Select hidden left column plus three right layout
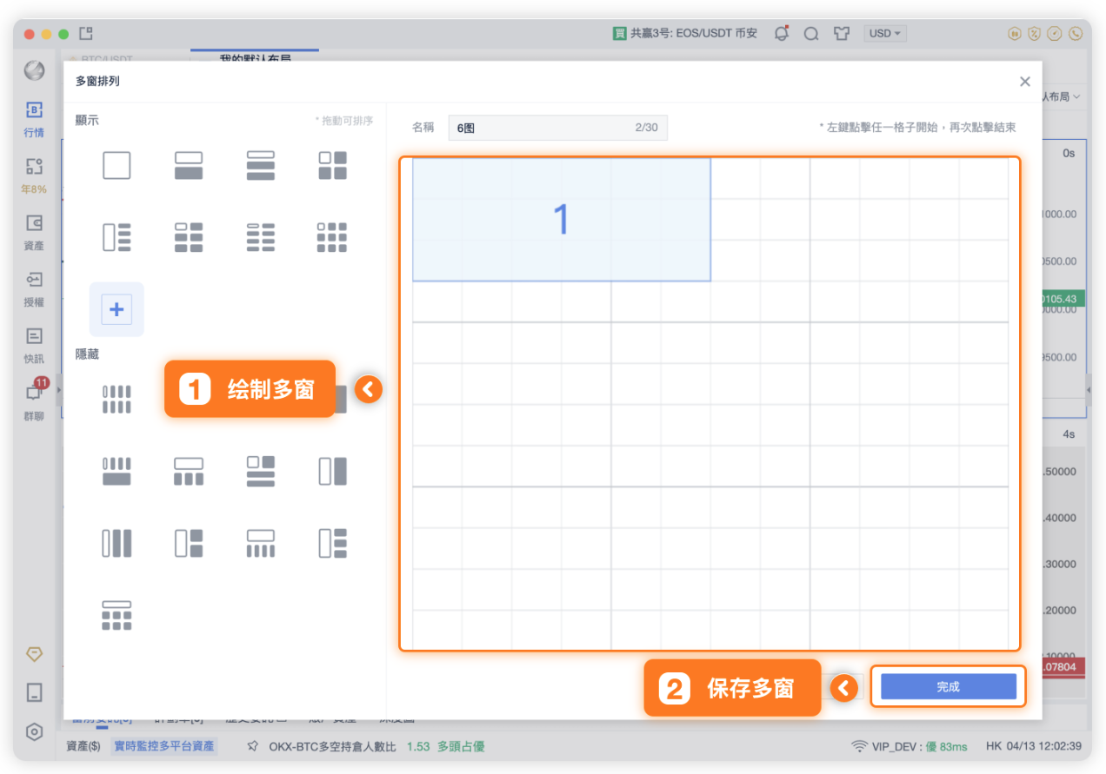The width and height of the screenshot is (1106, 774). pos(333,543)
